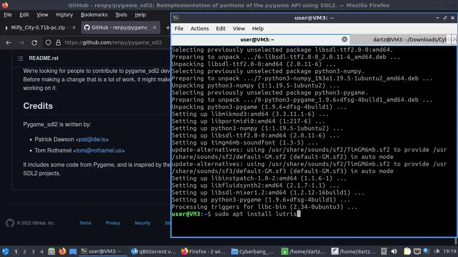458x257 pixels.
Task: Open volume control in system tray
Action: click(394, 251)
